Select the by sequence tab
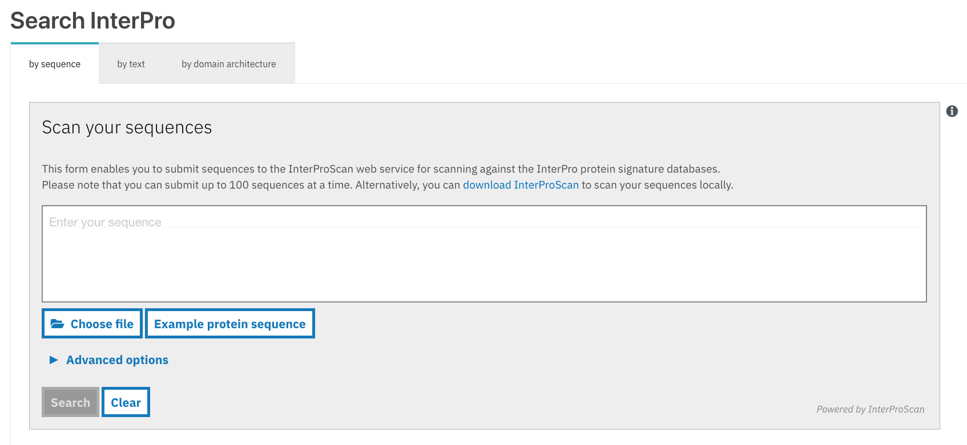Screen dimensions: 967x445 (x=55, y=64)
